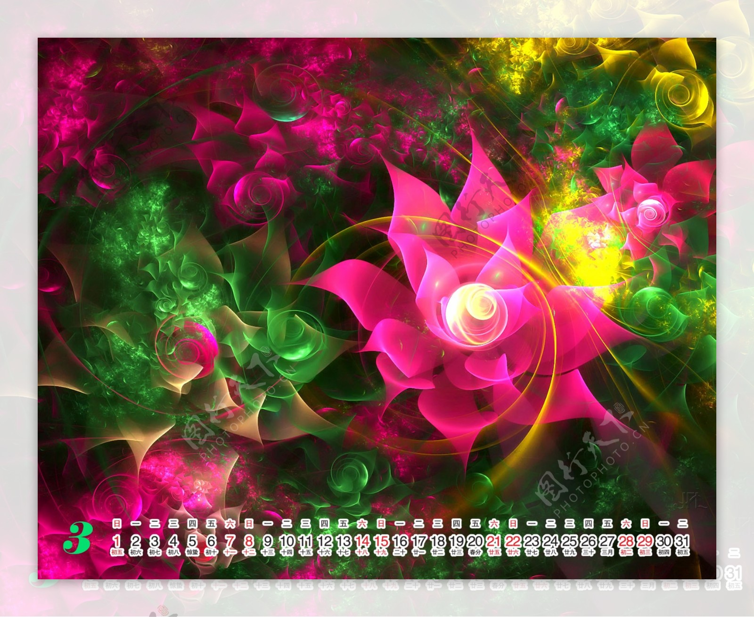Click lunar label 廿九 under date 25
754x617 pixels.
click(569, 552)
